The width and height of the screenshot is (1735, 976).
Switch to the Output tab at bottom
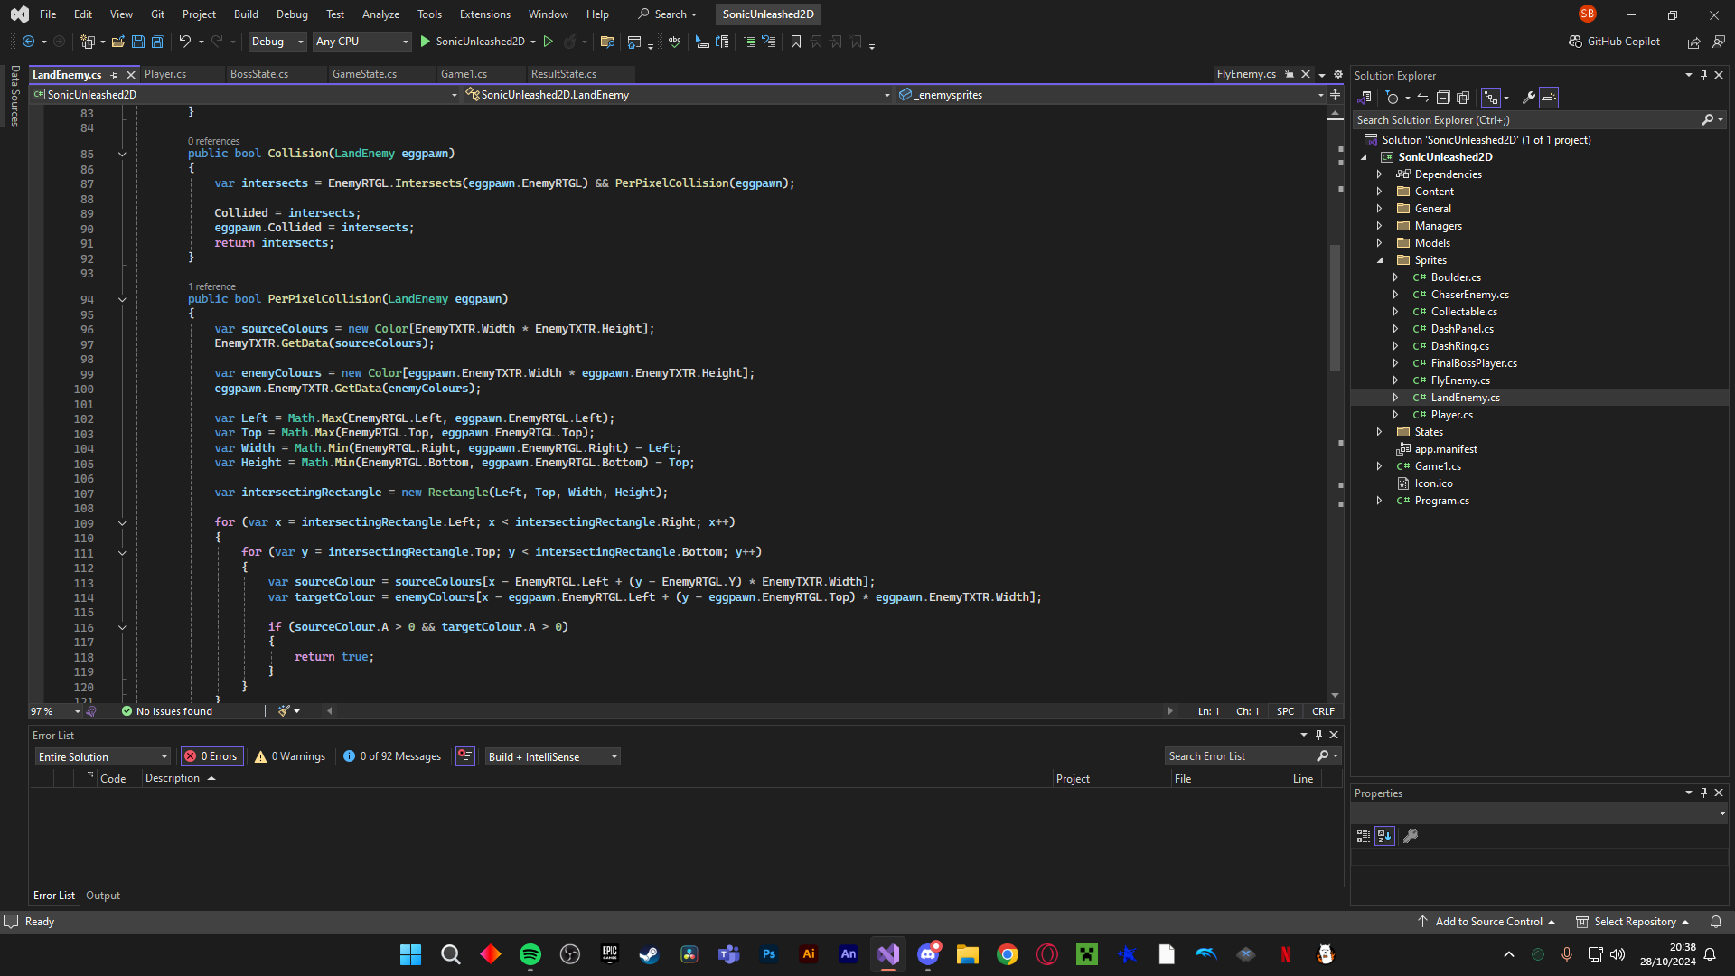(x=103, y=896)
